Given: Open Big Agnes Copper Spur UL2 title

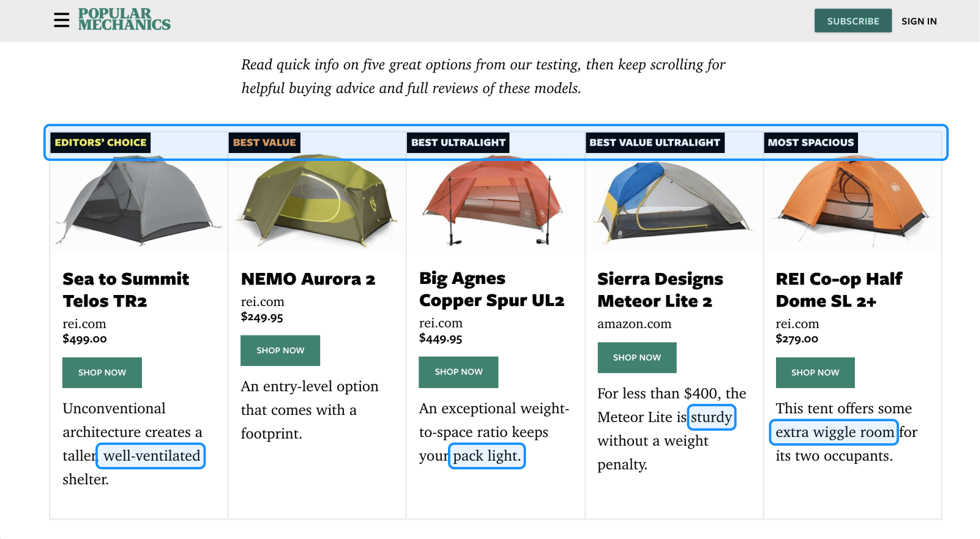Looking at the screenshot, I should (492, 289).
